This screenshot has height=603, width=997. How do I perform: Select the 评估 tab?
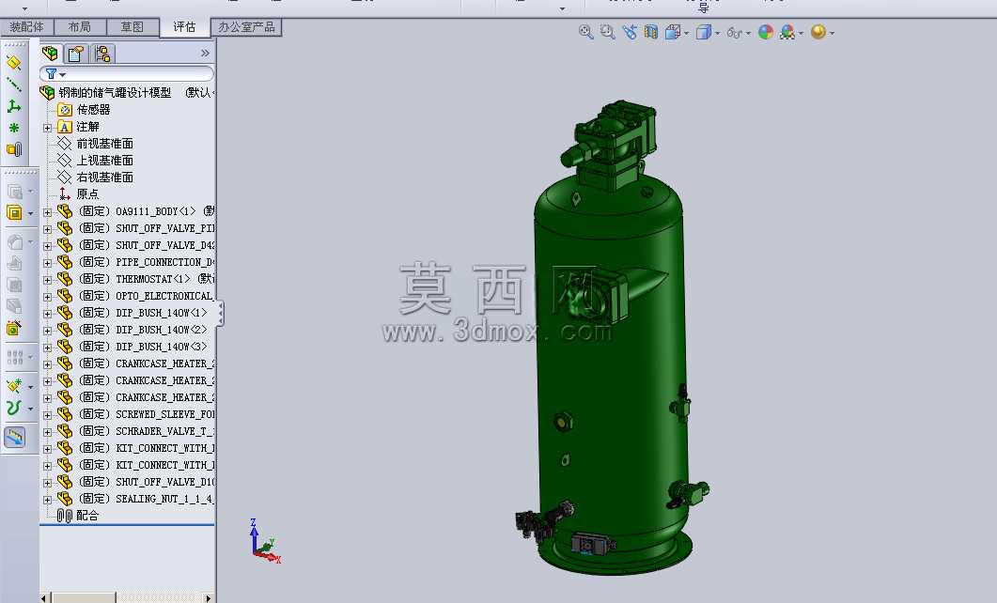coord(184,26)
